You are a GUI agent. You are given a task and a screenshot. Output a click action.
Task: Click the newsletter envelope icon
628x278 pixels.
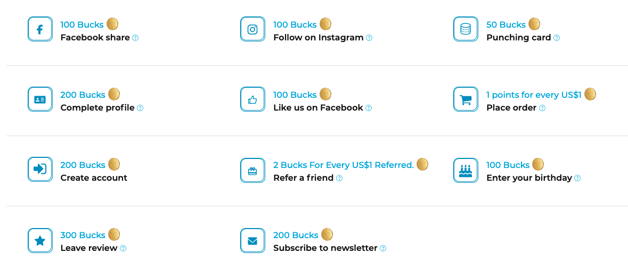(x=252, y=241)
